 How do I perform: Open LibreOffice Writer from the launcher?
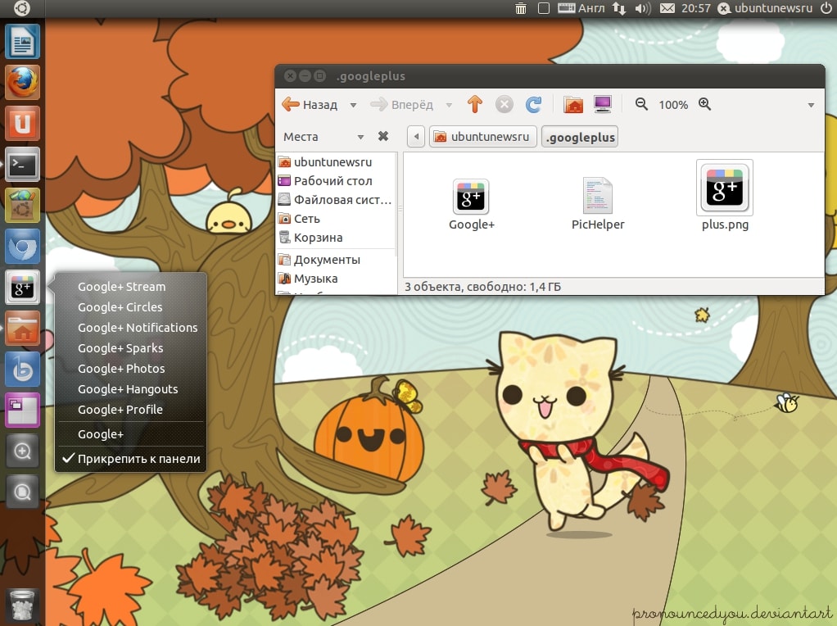[22, 42]
